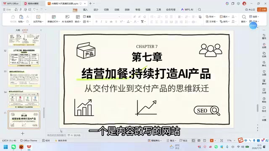This screenshot has height=151, width=269.
Task: Switch to the 大纲 outline pane tab
Action: [x=18, y=30]
